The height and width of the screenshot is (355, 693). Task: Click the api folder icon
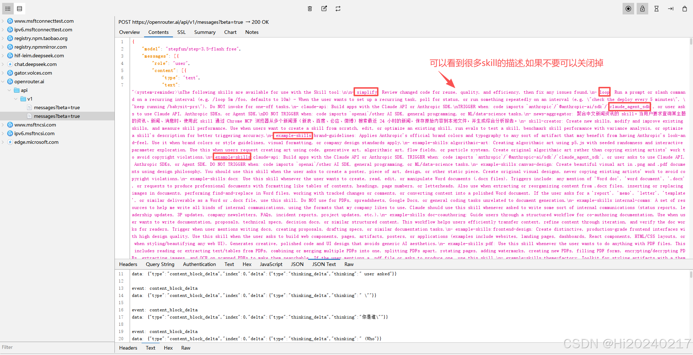click(x=17, y=90)
